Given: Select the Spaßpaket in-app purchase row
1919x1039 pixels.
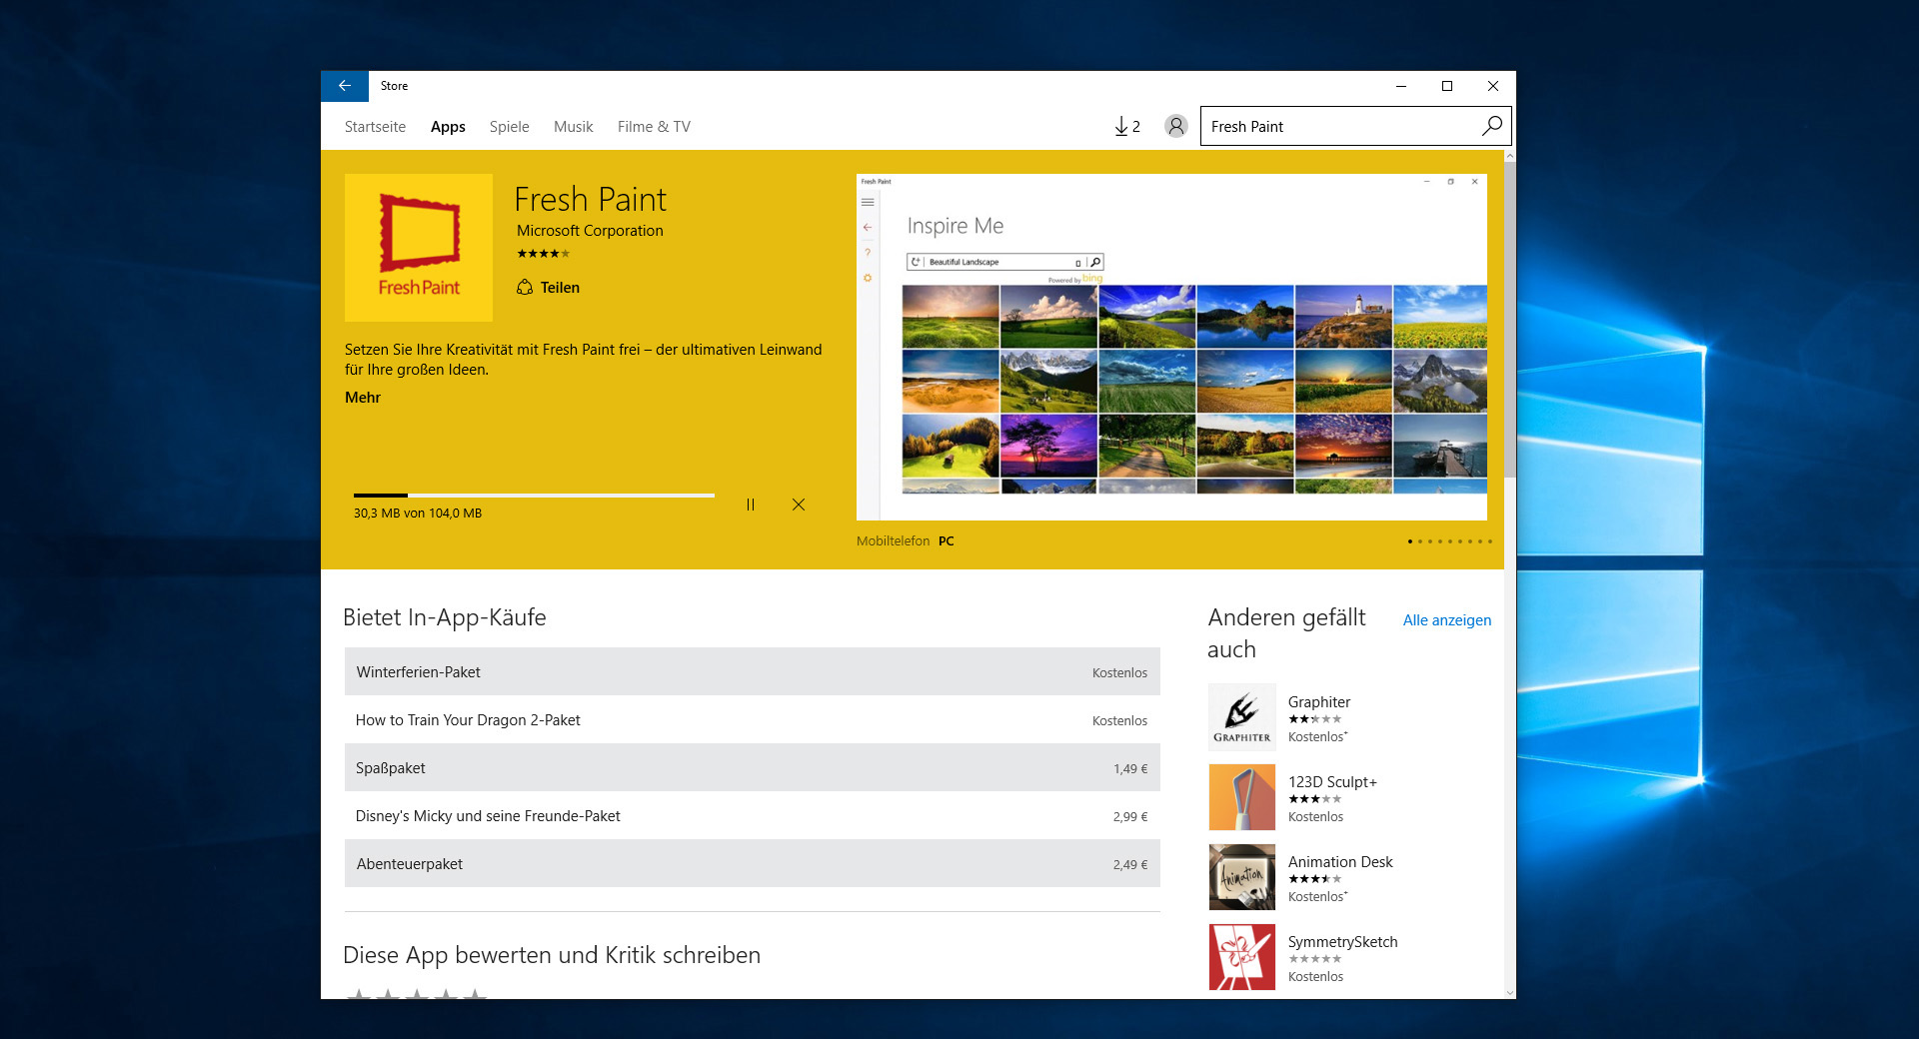Looking at the screenshot, I should (752, 768).
